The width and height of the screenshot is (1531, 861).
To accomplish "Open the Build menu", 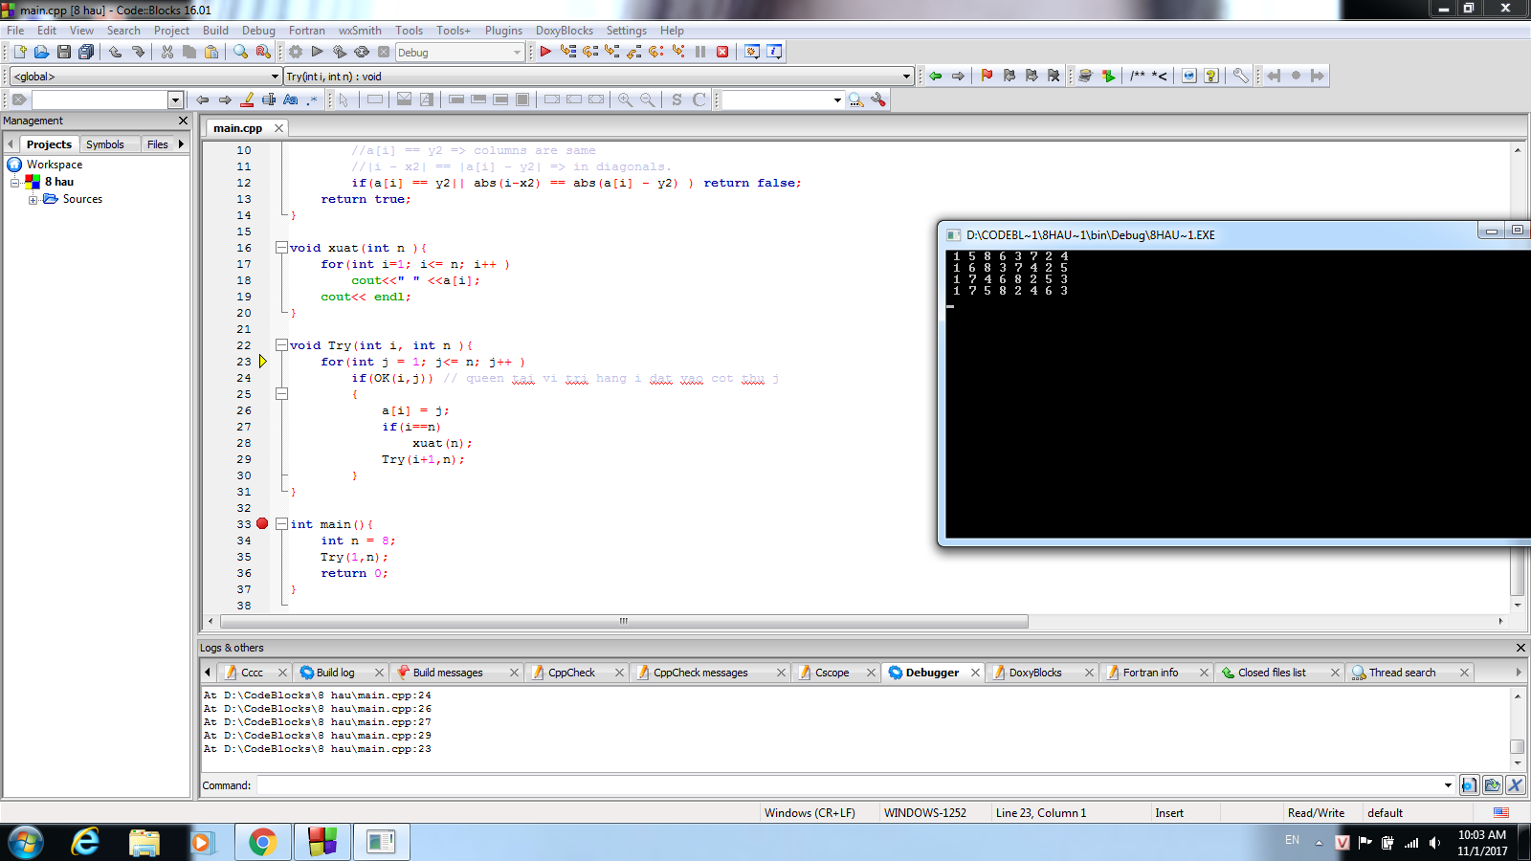I will [215, 31].
